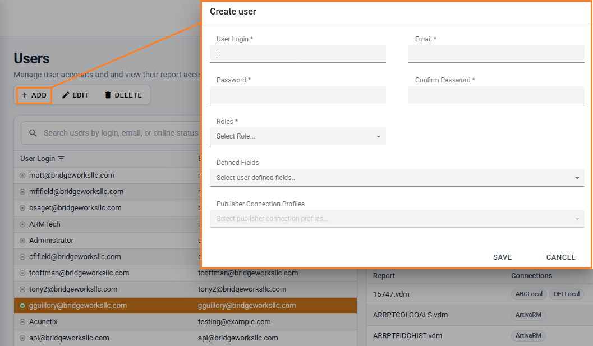Click the Email input field
The image size is (593, 346).
[496, 54]
